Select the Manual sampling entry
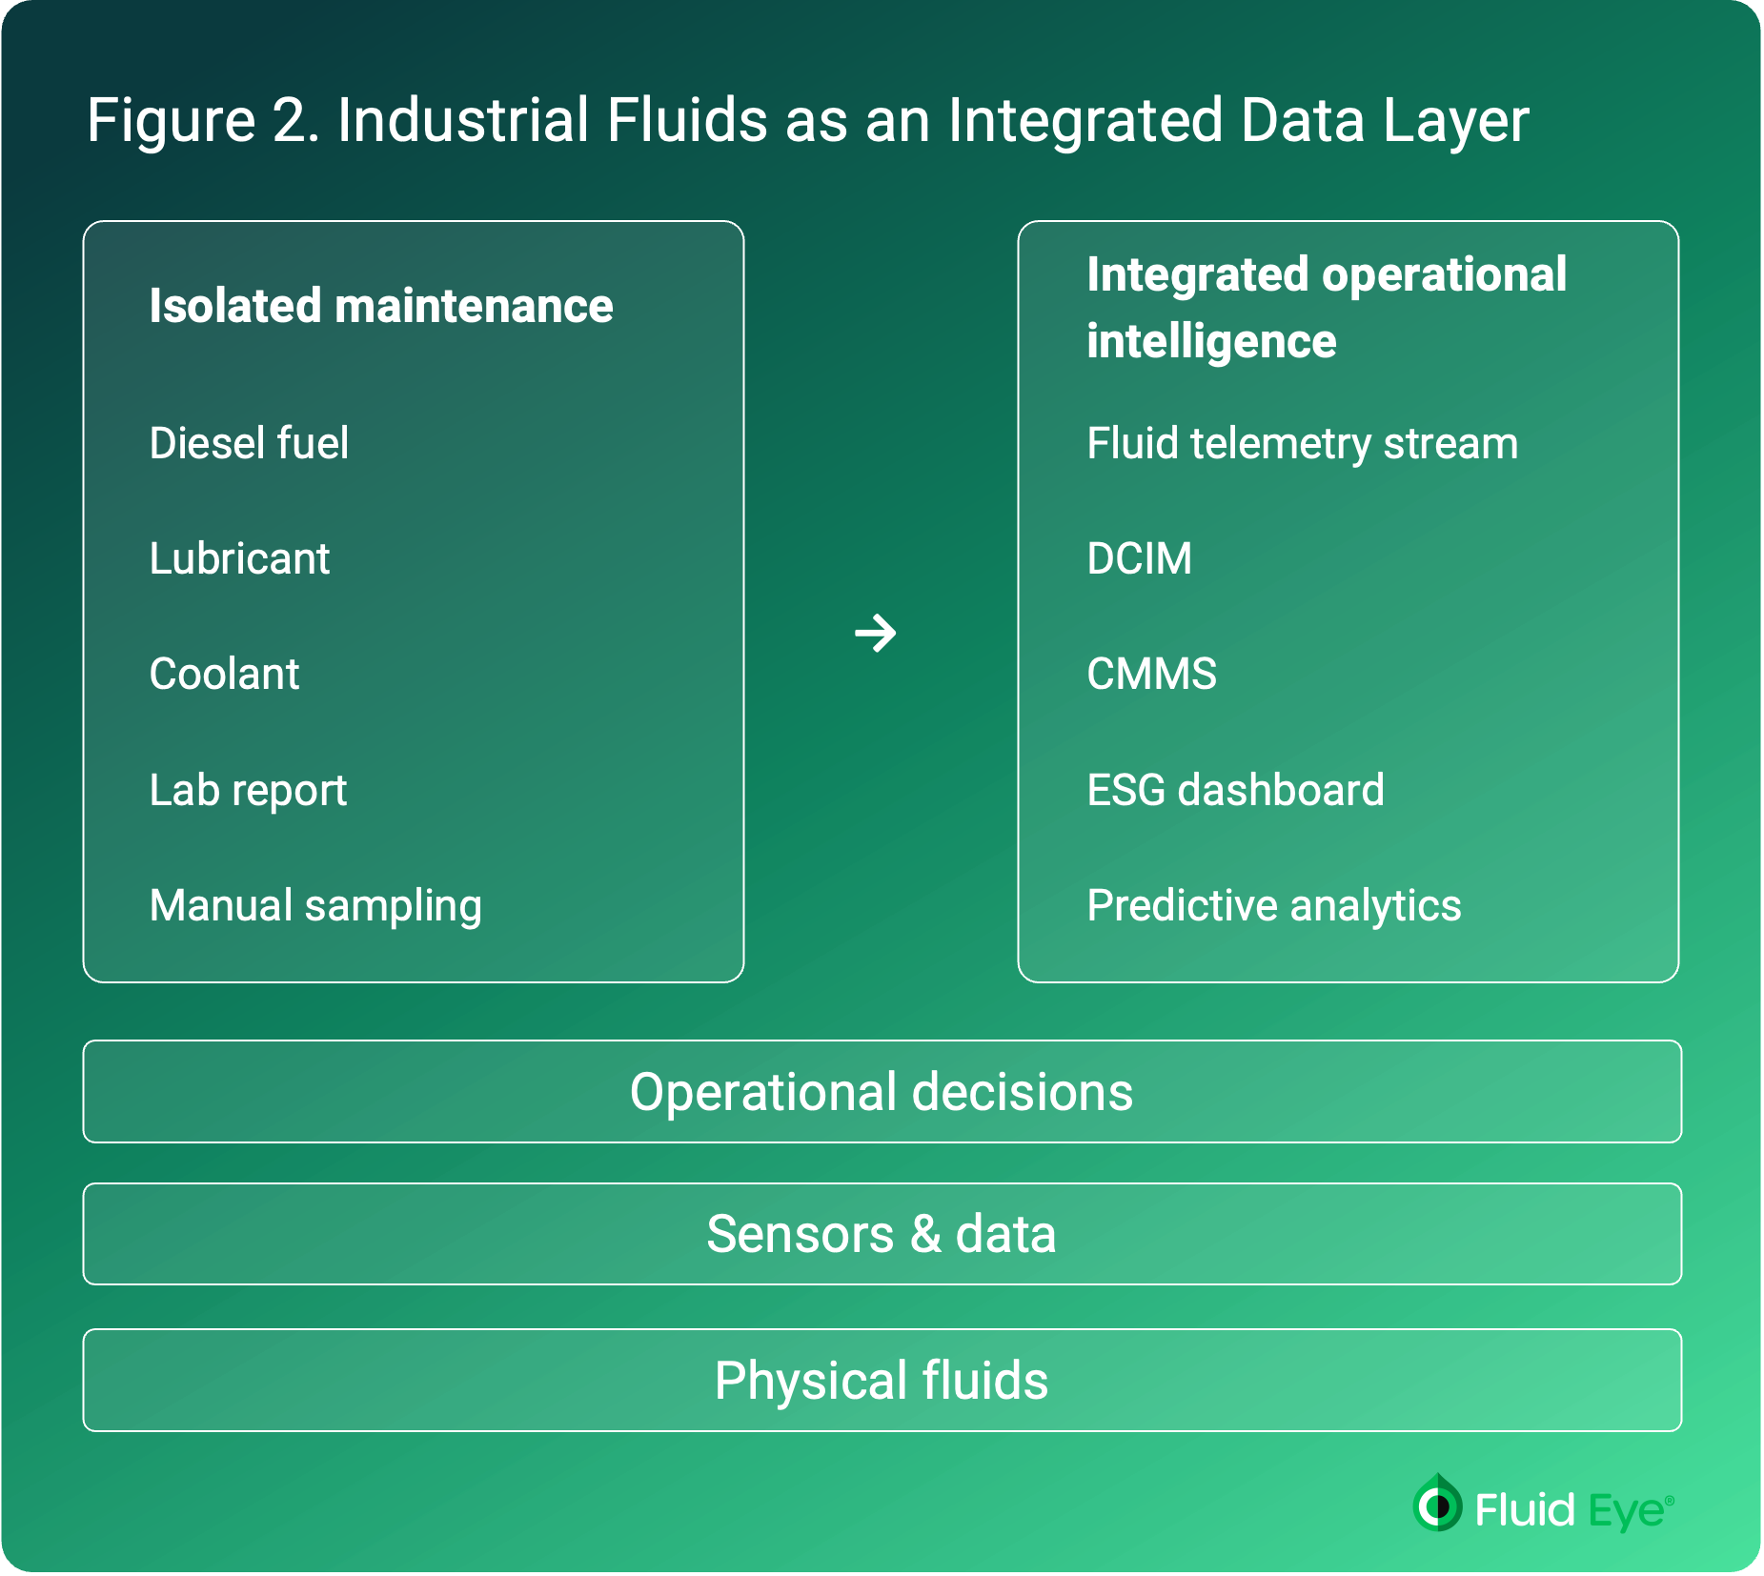1764x1576 pixels. pos(315,906)
